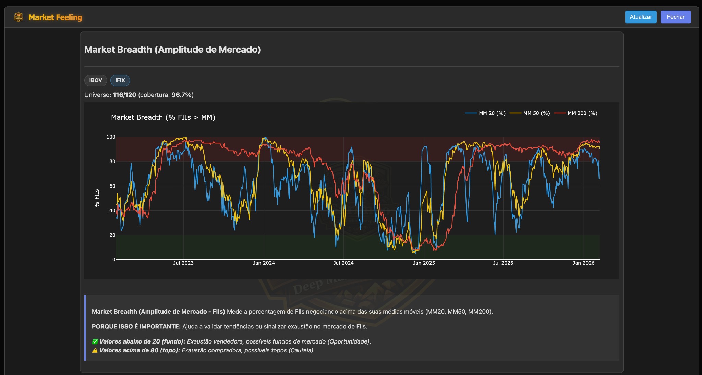Viewport: 702px width, 375px height.
Task: Toggle visibility of the MM 200 (%) series
Action: (582, 113)
